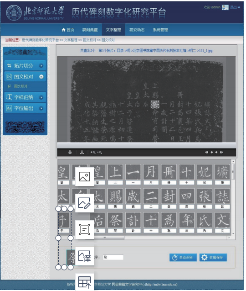Viewport: 246px width, 291px height.
Task: Jump to the last rubbing page
Action: point(221,152)
